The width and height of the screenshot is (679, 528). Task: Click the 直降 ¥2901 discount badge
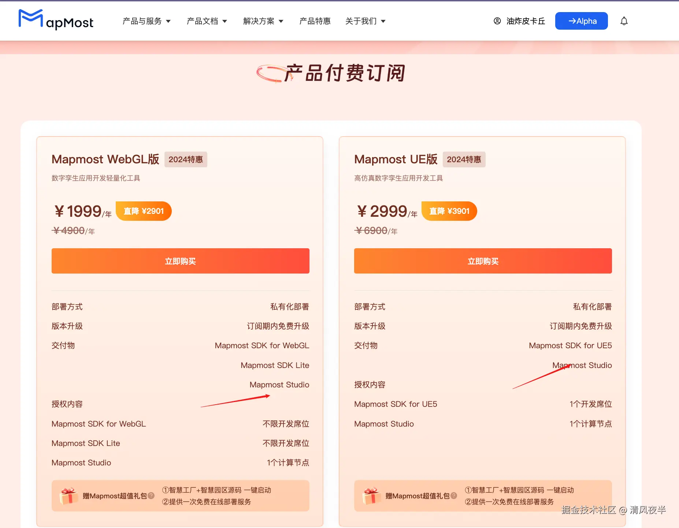144,211
